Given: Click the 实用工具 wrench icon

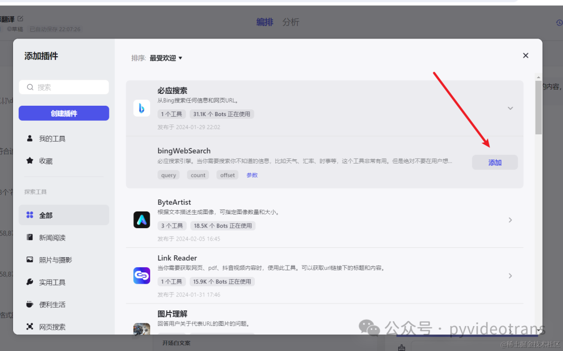Looking at the screenshot, I should pos(30,282).
